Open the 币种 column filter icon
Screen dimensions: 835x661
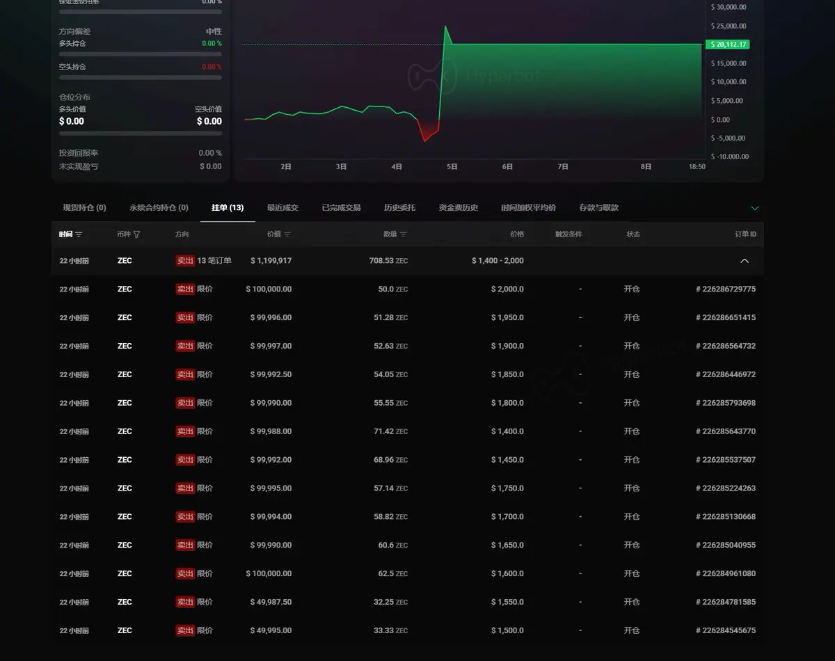tap(136, 234)
